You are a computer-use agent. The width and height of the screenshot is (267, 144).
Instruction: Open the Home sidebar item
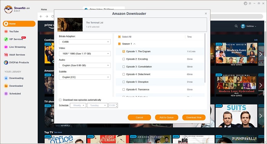(19, 24)
